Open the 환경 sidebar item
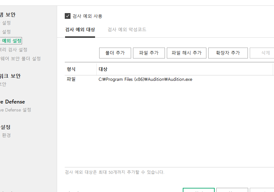Viewport: 274px width, 192px height. point(6,135)
